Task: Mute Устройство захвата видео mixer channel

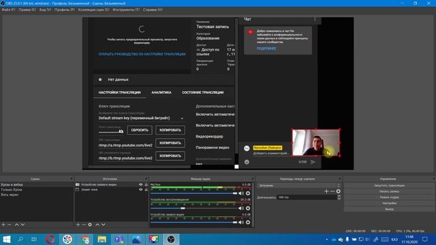Action: tap(241, 223)
